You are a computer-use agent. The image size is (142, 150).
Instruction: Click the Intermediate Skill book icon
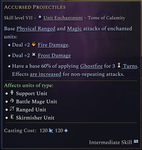pyautogui.click(x=136, y=141)
